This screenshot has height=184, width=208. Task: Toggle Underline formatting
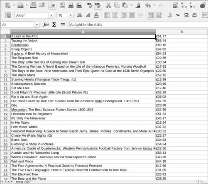96,15
